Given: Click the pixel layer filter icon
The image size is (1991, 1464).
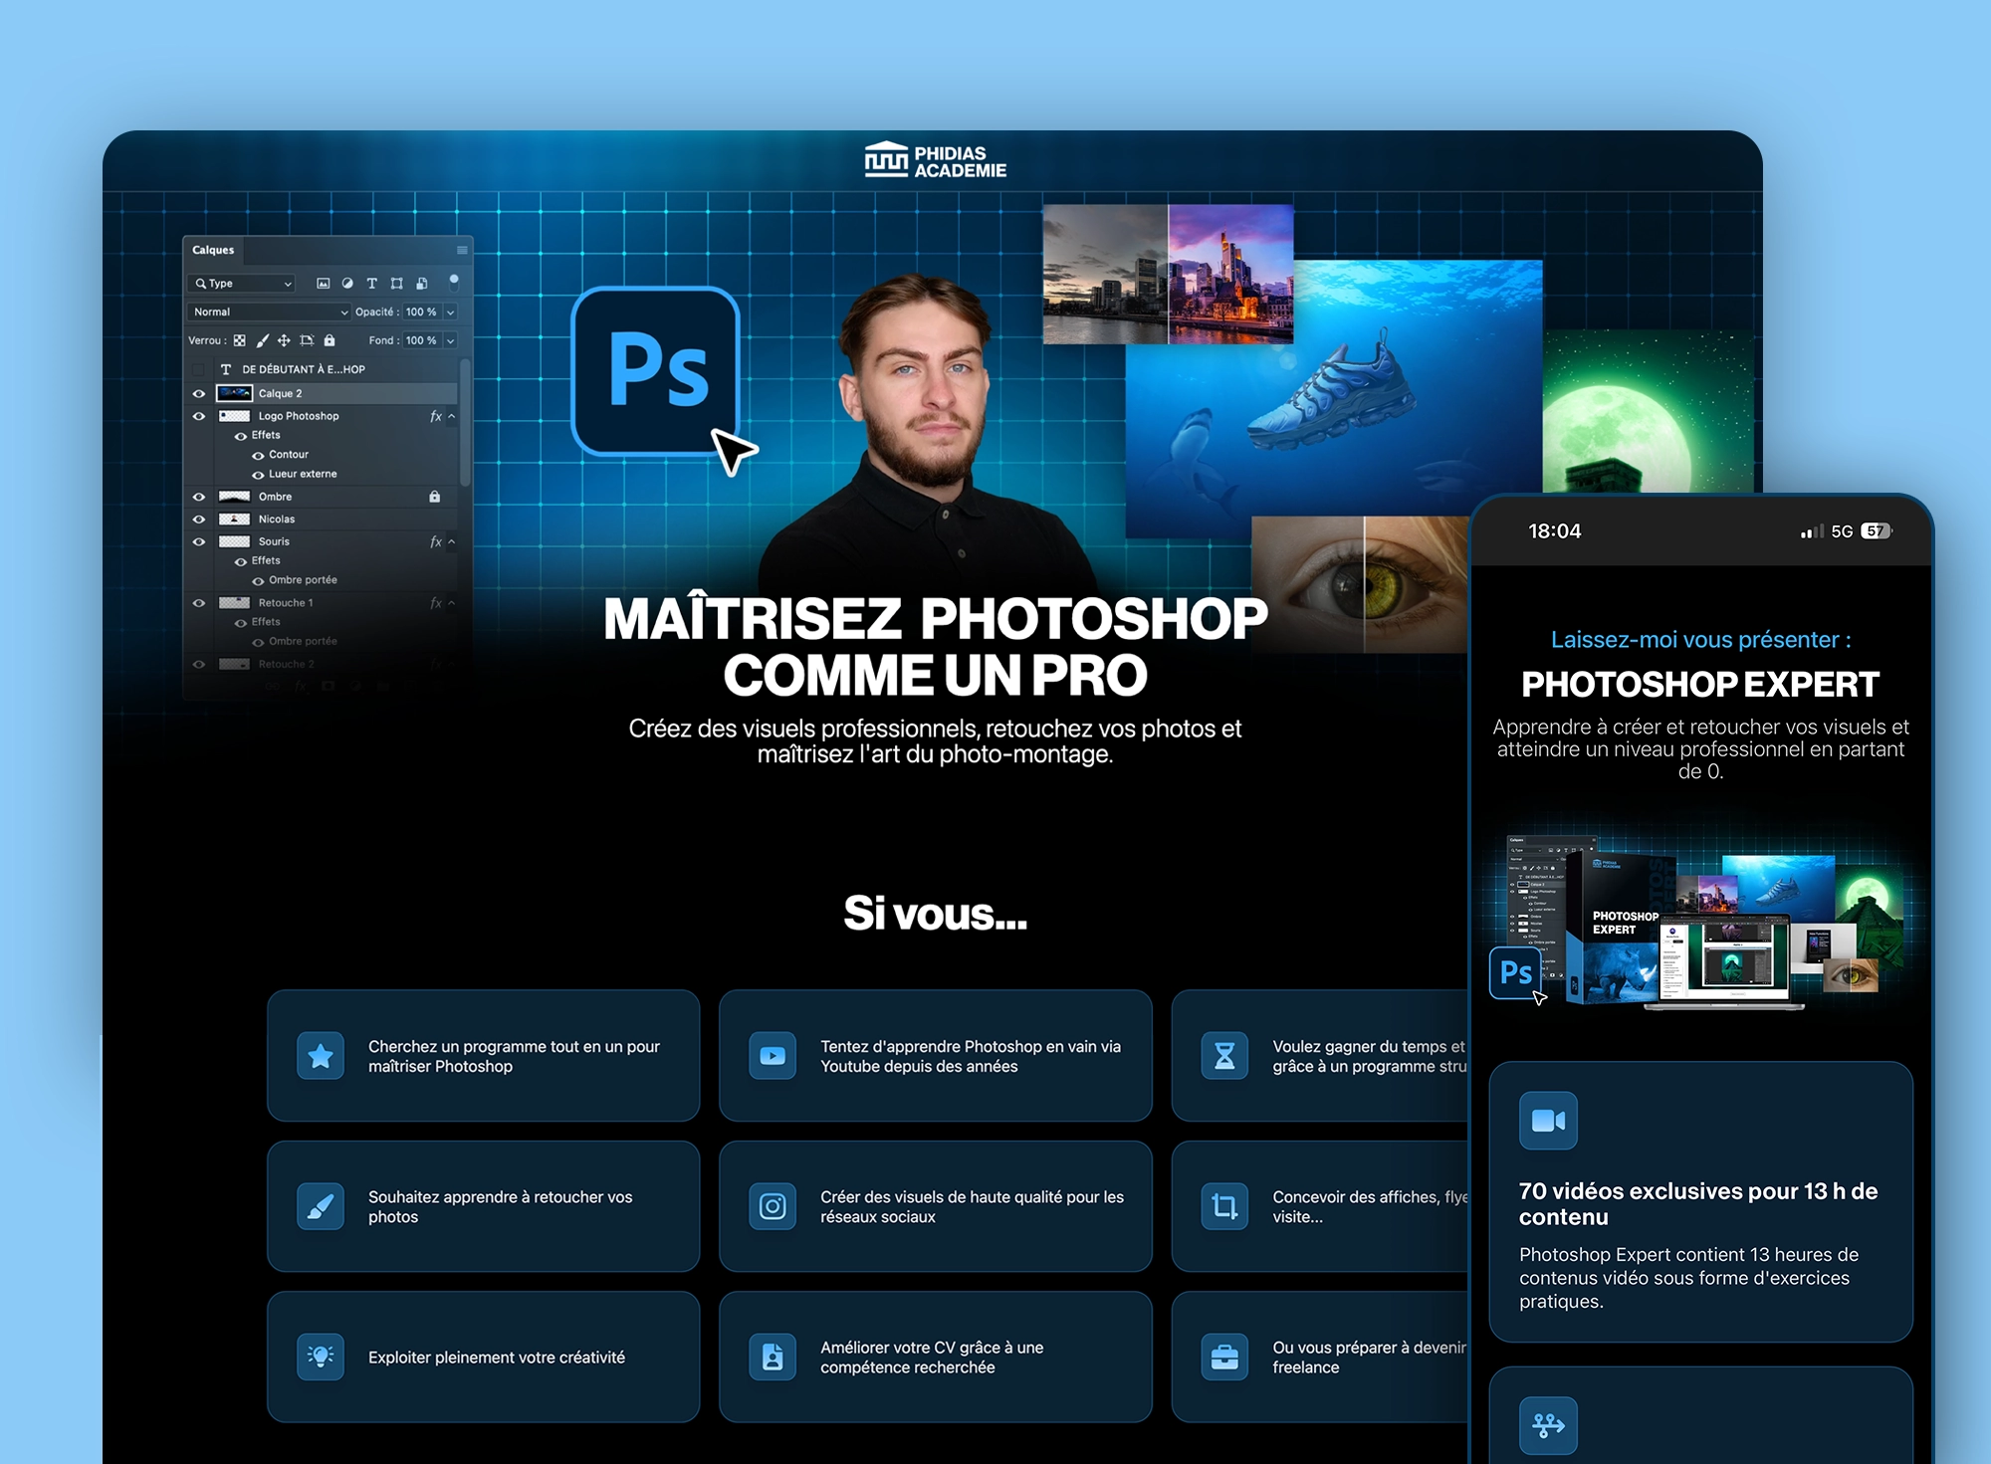Looking at the screenshot, I should (323, 284).
